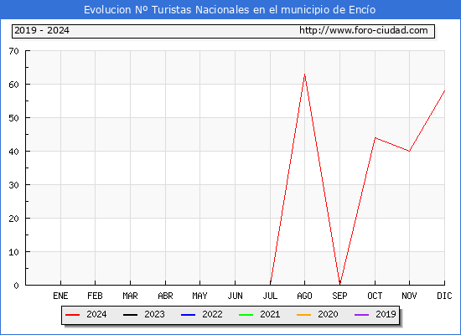
Task: Select the black 2023 legend swatch
Action: [130, 315]
